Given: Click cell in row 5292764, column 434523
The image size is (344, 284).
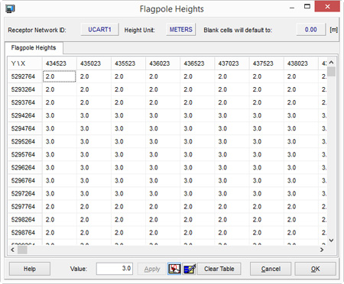Looking at the screenshot, I should (60, 76).
